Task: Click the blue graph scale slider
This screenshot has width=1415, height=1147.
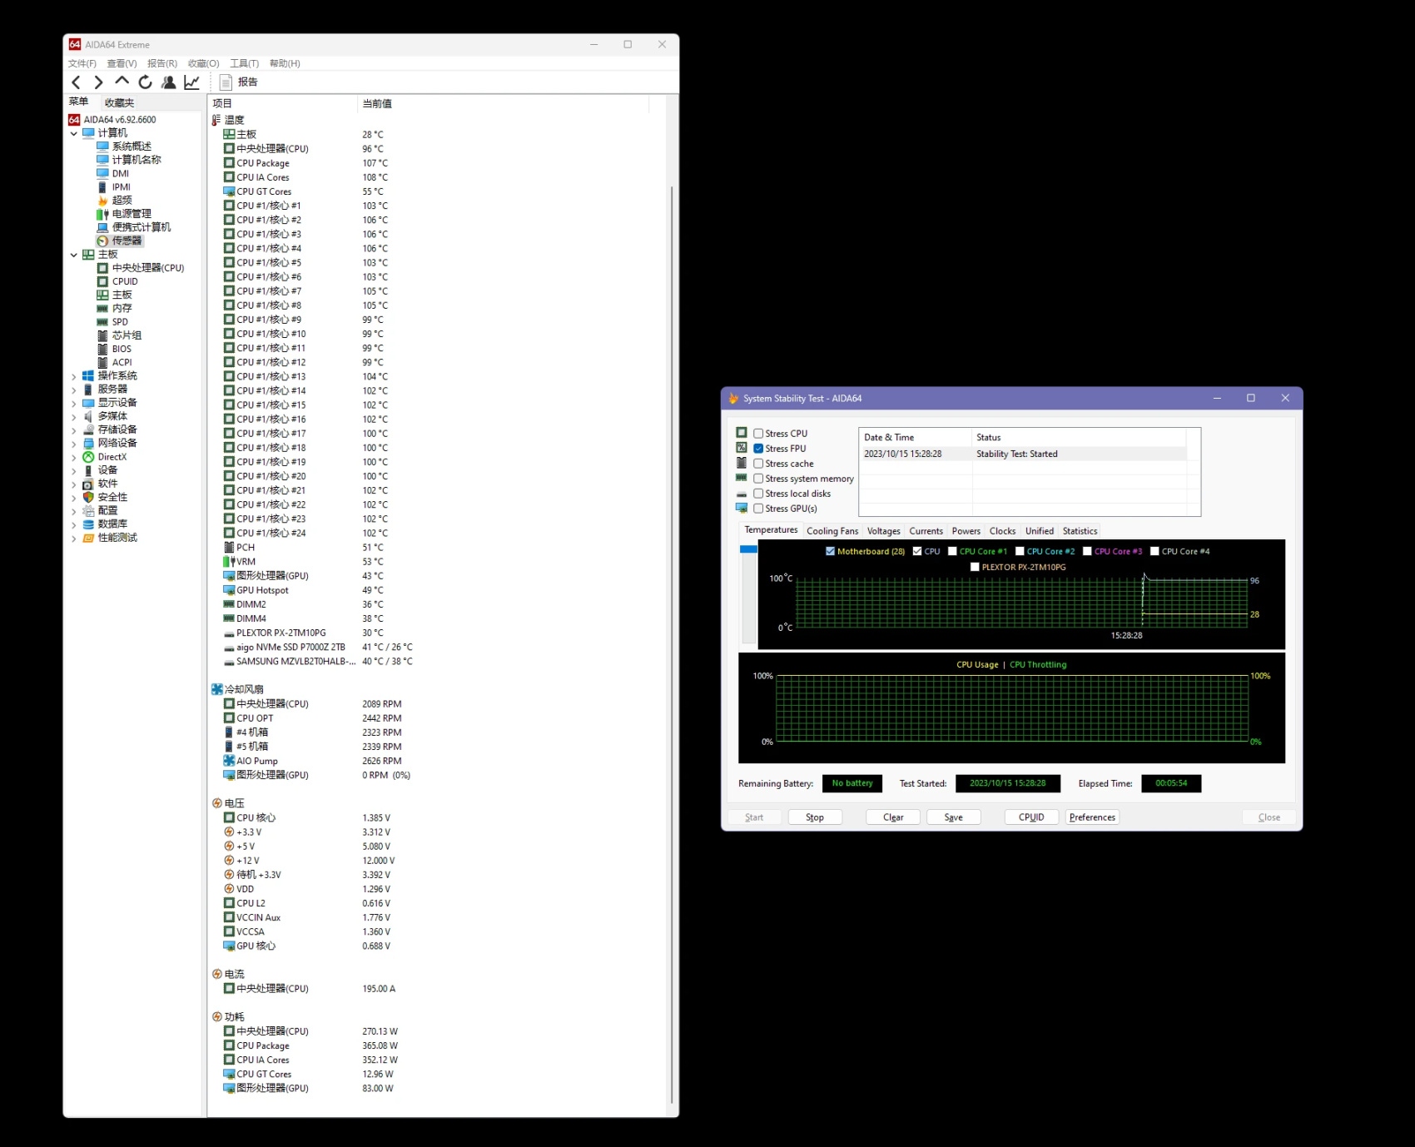Action: pyautogui.click(x=748, y=549)
